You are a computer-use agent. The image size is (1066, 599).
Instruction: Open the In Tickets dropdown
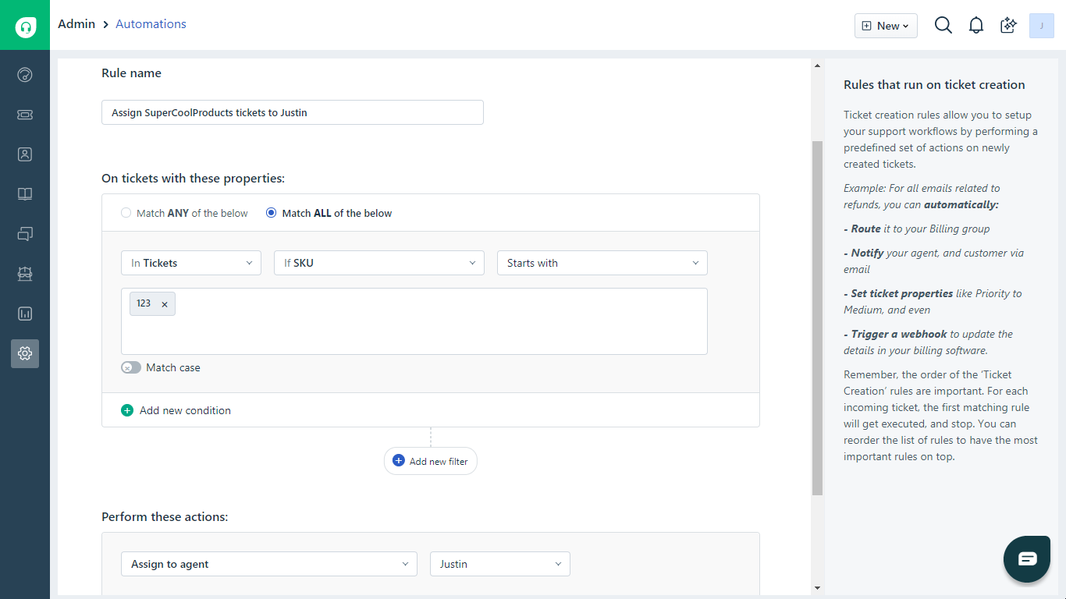tap(191, 263)
